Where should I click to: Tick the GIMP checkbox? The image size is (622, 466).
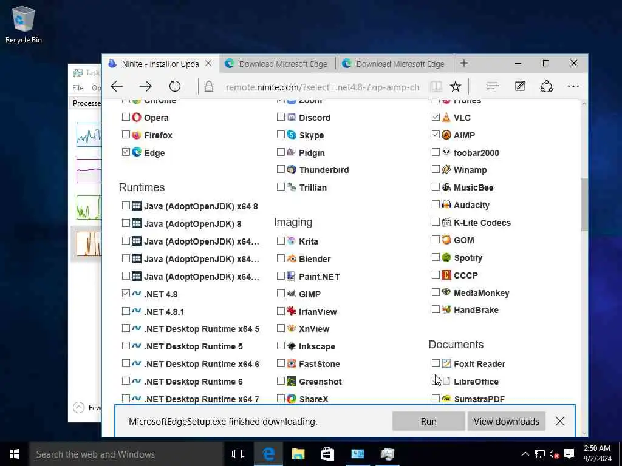[281, 294]
